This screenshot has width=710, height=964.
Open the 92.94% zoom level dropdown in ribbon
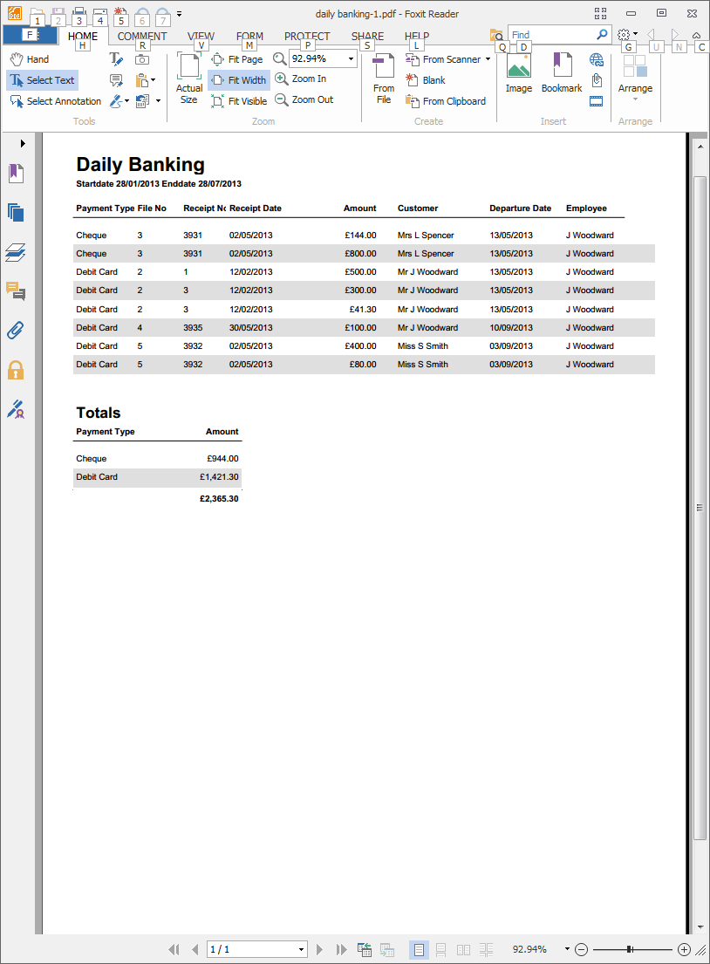[x=351, y=58]
